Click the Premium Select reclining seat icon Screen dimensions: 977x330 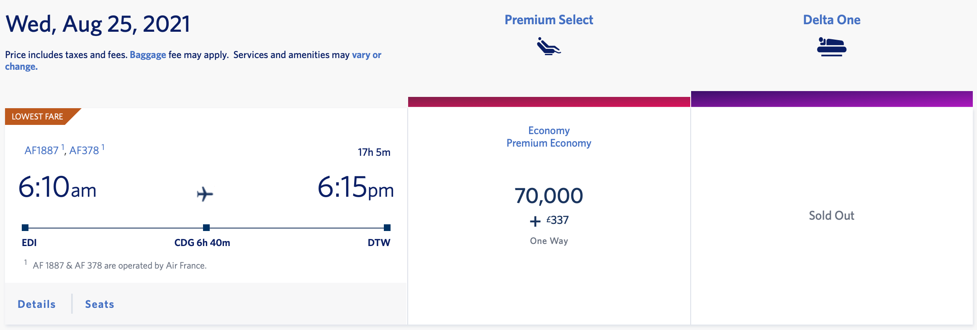pyautogui.click(x=549, y=46)
